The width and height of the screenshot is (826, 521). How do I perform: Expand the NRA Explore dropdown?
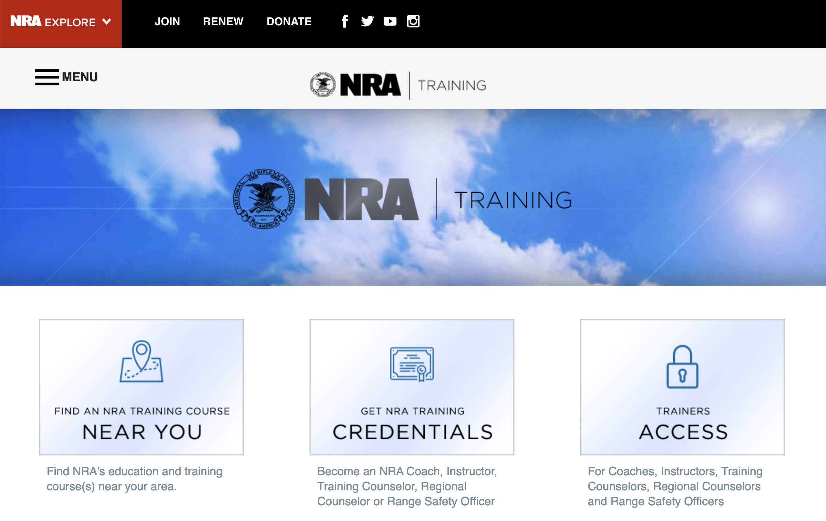tap(61, 24)
